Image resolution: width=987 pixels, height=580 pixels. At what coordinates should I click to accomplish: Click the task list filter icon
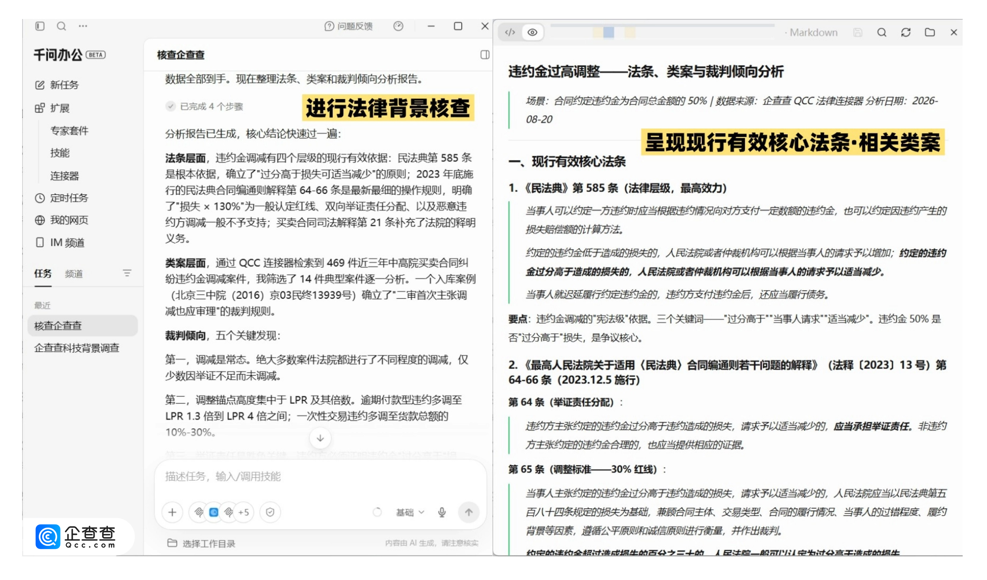127,273
